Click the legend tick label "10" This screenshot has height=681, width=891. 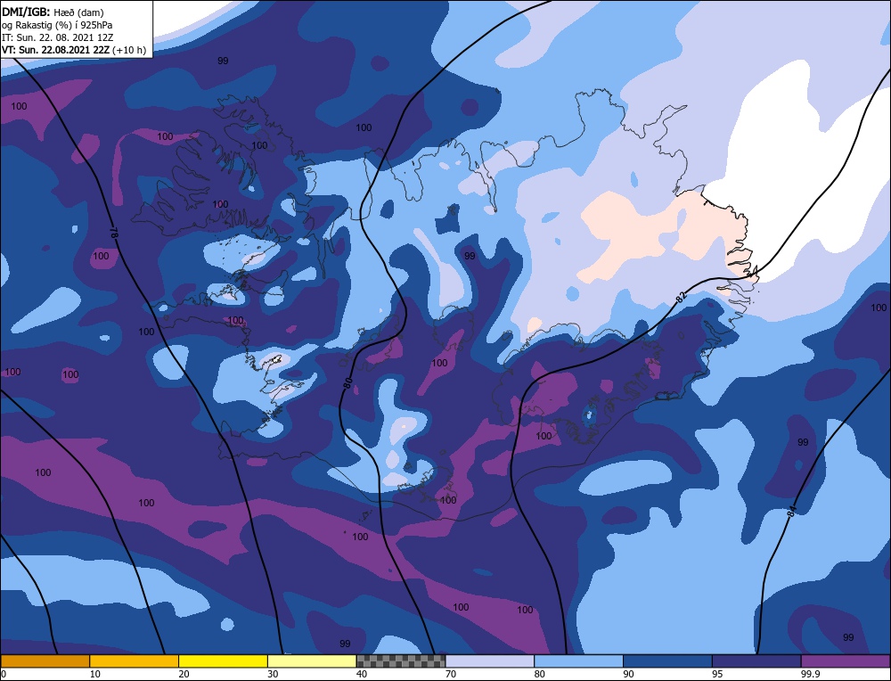click(x=94, y=674)
